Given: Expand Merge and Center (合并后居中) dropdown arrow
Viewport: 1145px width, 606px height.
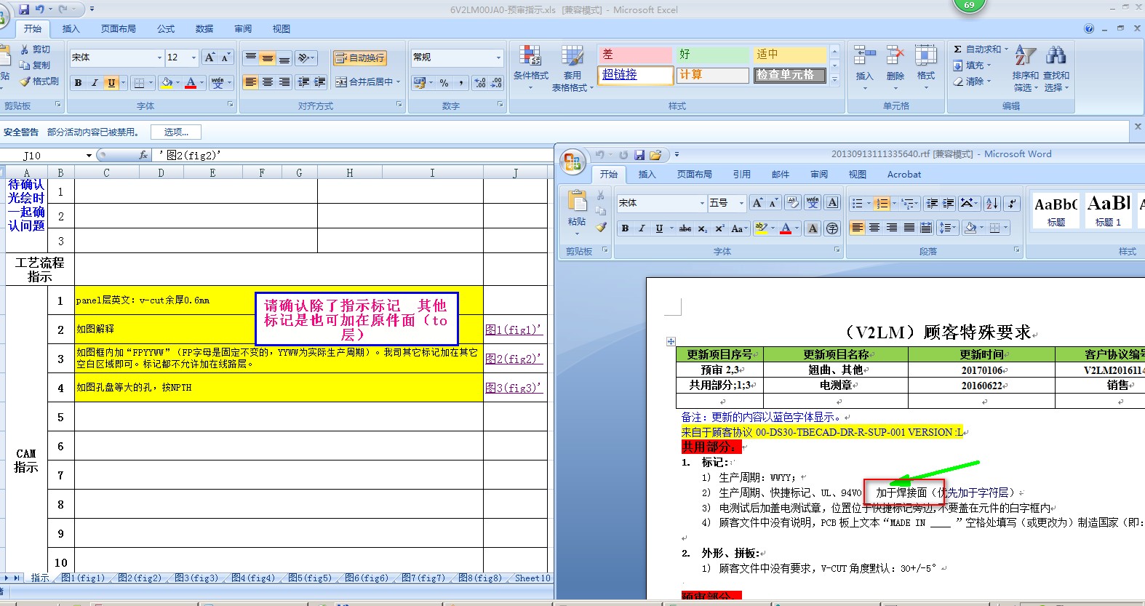Looking at the screenshot, I should (399, 82).
